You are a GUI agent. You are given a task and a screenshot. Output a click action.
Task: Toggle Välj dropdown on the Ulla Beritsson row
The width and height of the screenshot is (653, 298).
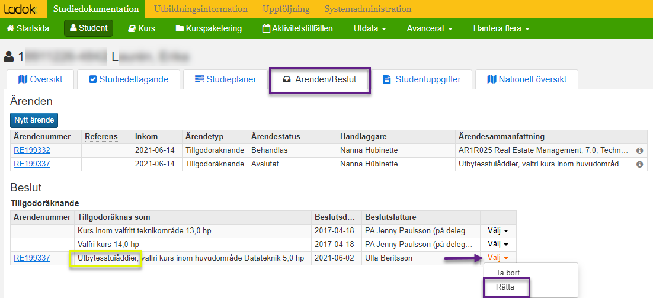[x=498, y=258]
